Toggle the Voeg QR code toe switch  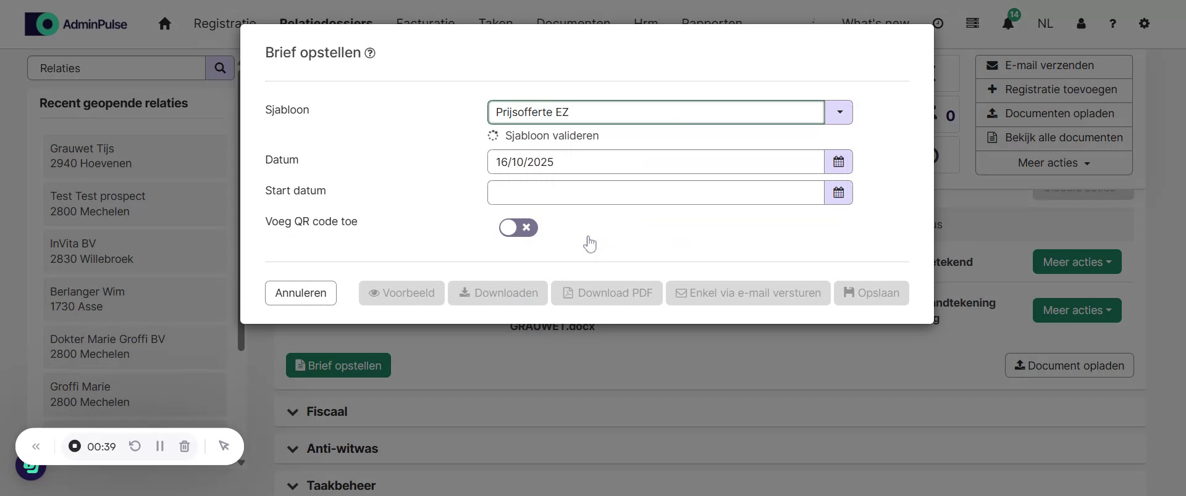pos(518,228)
